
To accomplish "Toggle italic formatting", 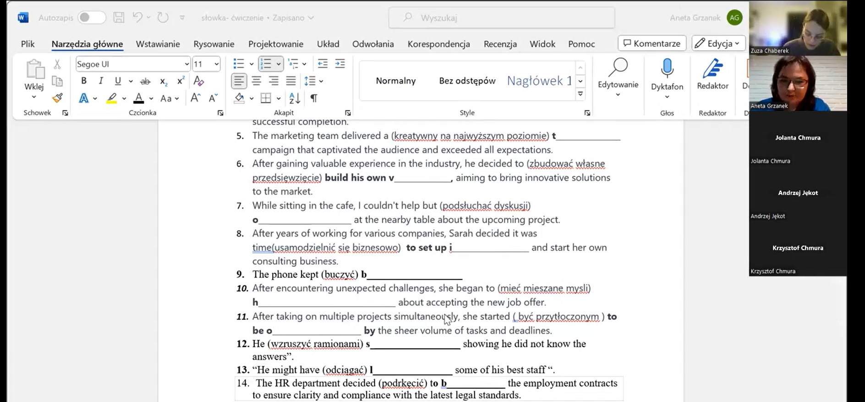I will (101, 81).
